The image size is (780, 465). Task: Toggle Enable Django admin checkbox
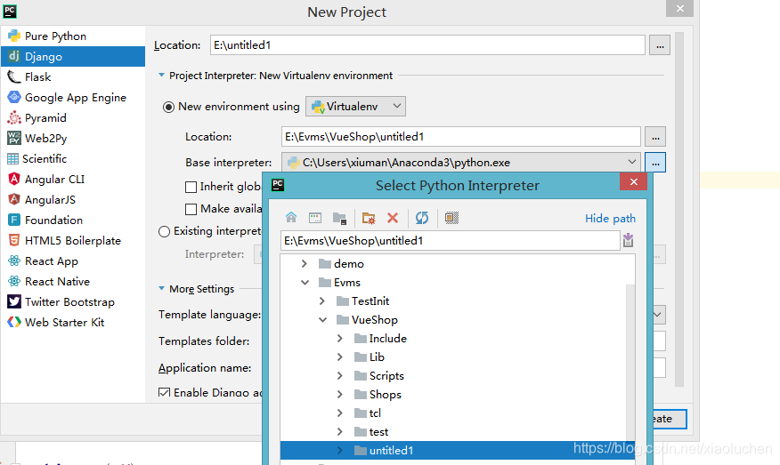coord(164,392)
